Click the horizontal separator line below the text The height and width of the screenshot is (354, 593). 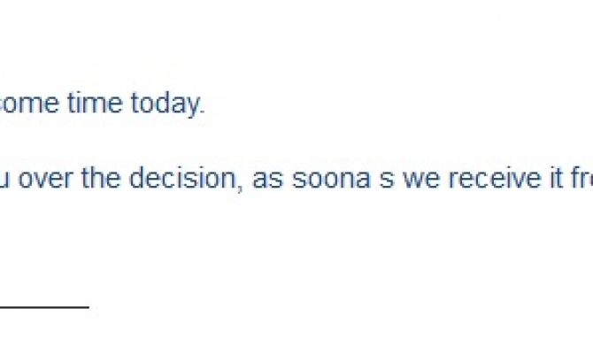[x=44, y=307]
